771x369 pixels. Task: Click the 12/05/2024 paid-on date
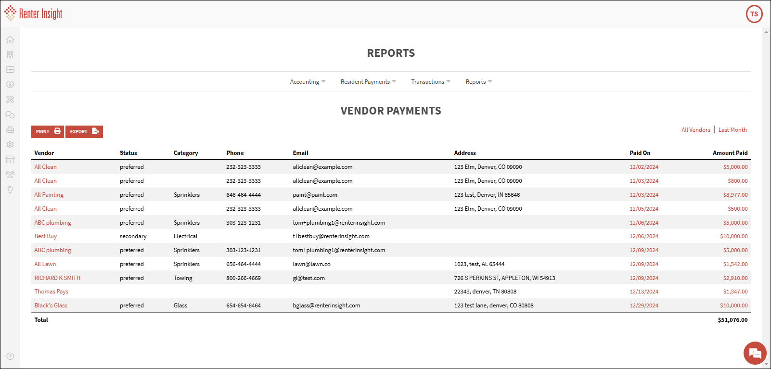tap(644, 209)
